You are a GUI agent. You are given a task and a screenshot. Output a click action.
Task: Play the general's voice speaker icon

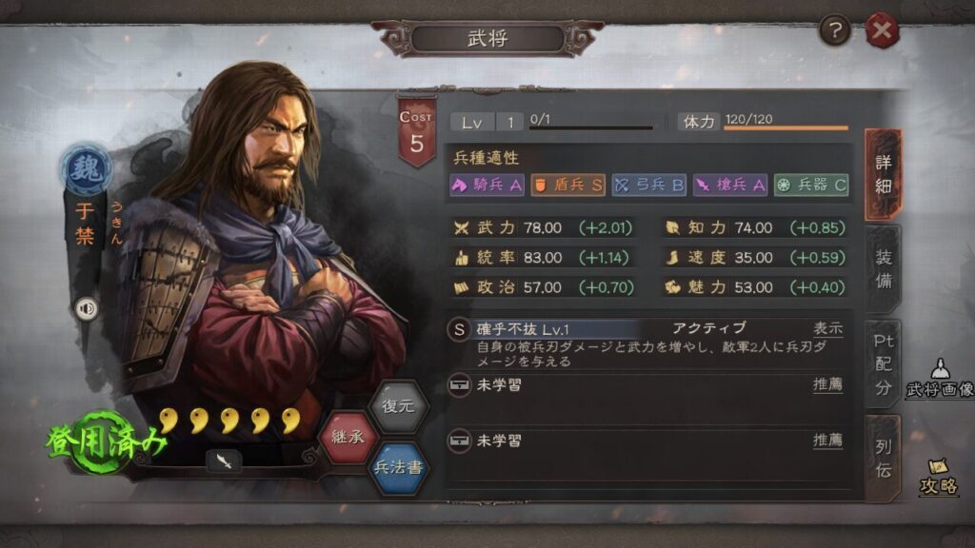point(87,308)
